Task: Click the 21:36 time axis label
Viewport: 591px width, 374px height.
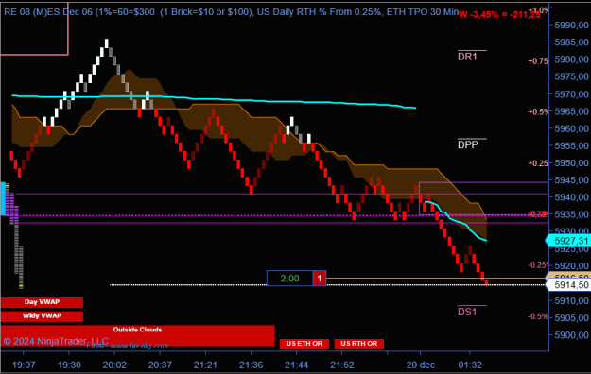Action: click(251, 365)
